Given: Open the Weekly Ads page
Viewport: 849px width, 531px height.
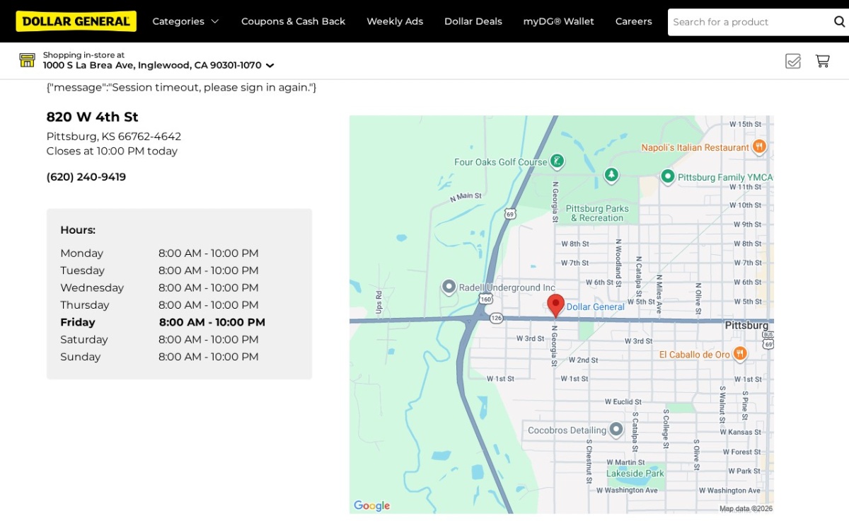Looking at the screenshot, I should tap(395, 21).
